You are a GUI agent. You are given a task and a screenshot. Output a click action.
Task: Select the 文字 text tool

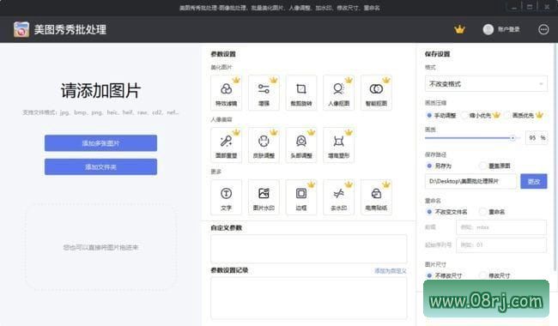(226, 197)
